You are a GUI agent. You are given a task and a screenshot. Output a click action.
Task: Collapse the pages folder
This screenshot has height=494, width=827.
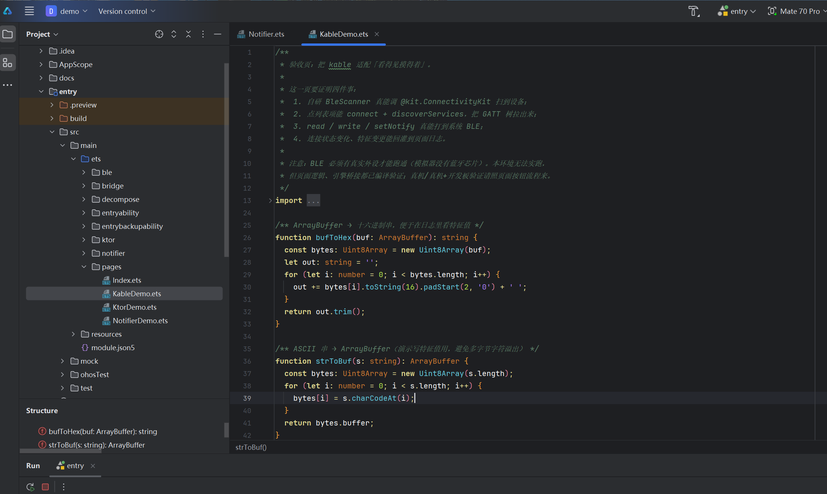84,267
